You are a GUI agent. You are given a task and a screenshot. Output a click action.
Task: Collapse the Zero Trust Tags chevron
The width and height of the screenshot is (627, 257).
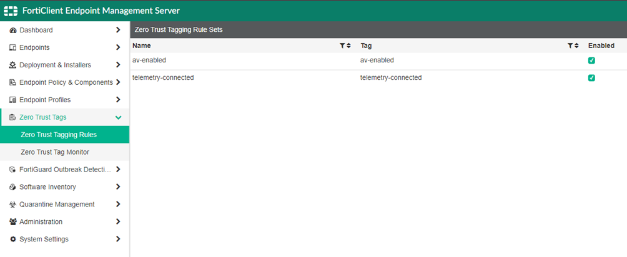pos(118,117)
